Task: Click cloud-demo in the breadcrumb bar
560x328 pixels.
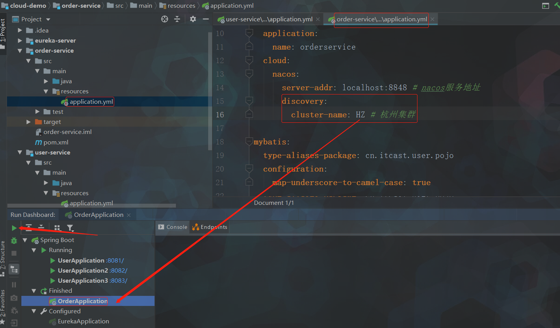Action: click(x=24, y=6)
